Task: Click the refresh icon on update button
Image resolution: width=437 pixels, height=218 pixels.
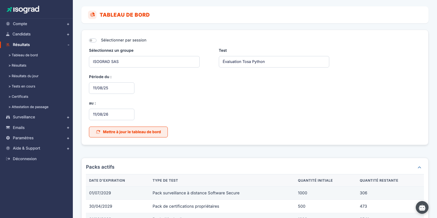Action: click(x=98, y=132)
